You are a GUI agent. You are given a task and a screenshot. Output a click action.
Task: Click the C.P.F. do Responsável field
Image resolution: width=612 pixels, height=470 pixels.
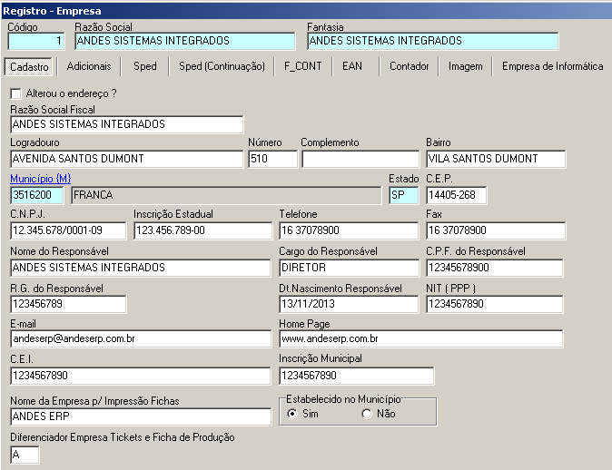(495, 268)
